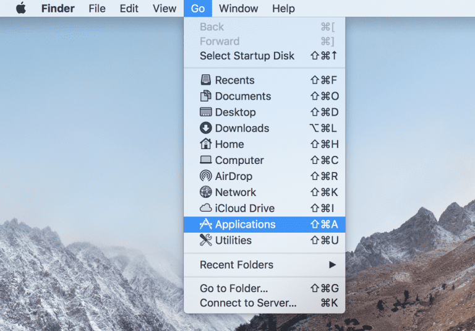This screenshot has height=331, width=475.
Task: Click the Applications A-shaped icon
Action: pos(206,224)
